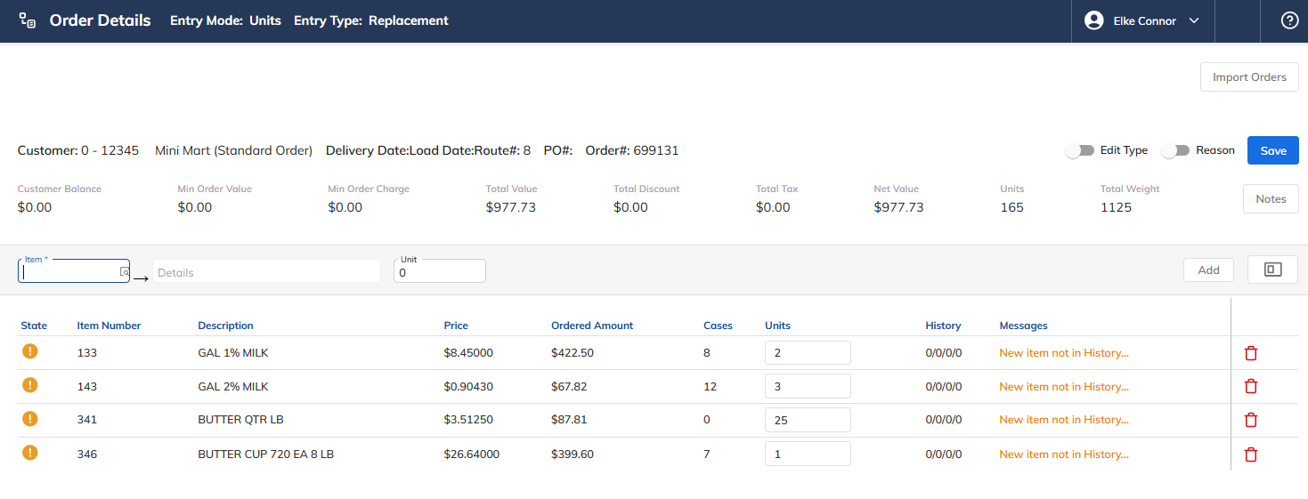Click the user avatar icon beside Elke Connor

pos(1094,20)
